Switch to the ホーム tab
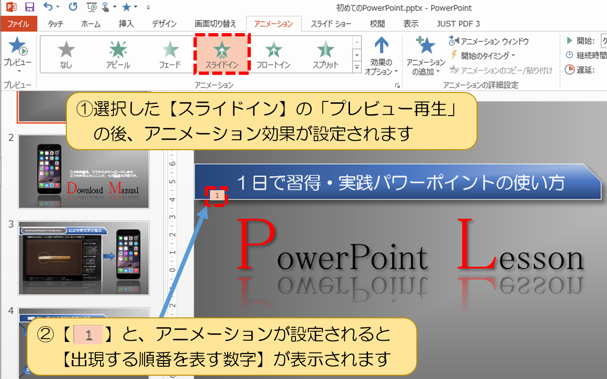The width and height of the screenshot is (607, 379). click(91, 24)
